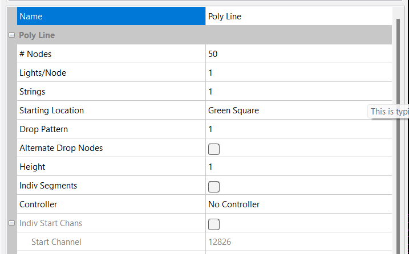This screenshot has width=409, height=254.
Task: Click the Start Channel value 12826
Action: coord(298,242)
